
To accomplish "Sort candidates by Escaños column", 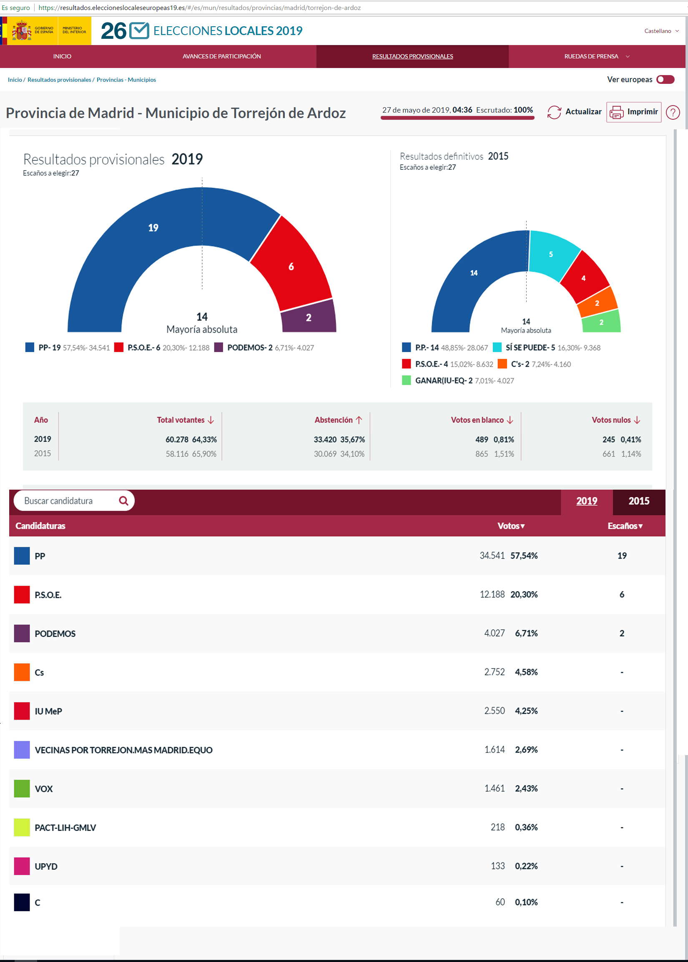I will [x=625, y=526].
